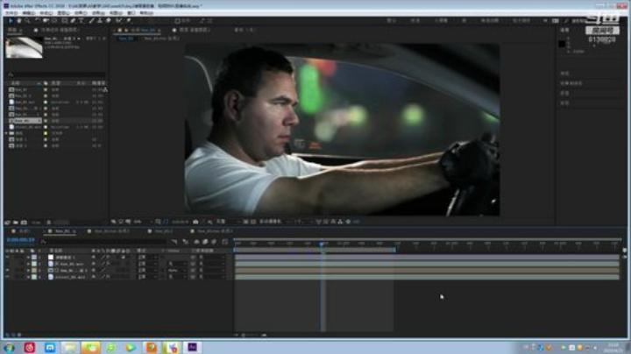
Task: Expand timeline layer 1 properties
Action: click(x=28, y=257)
